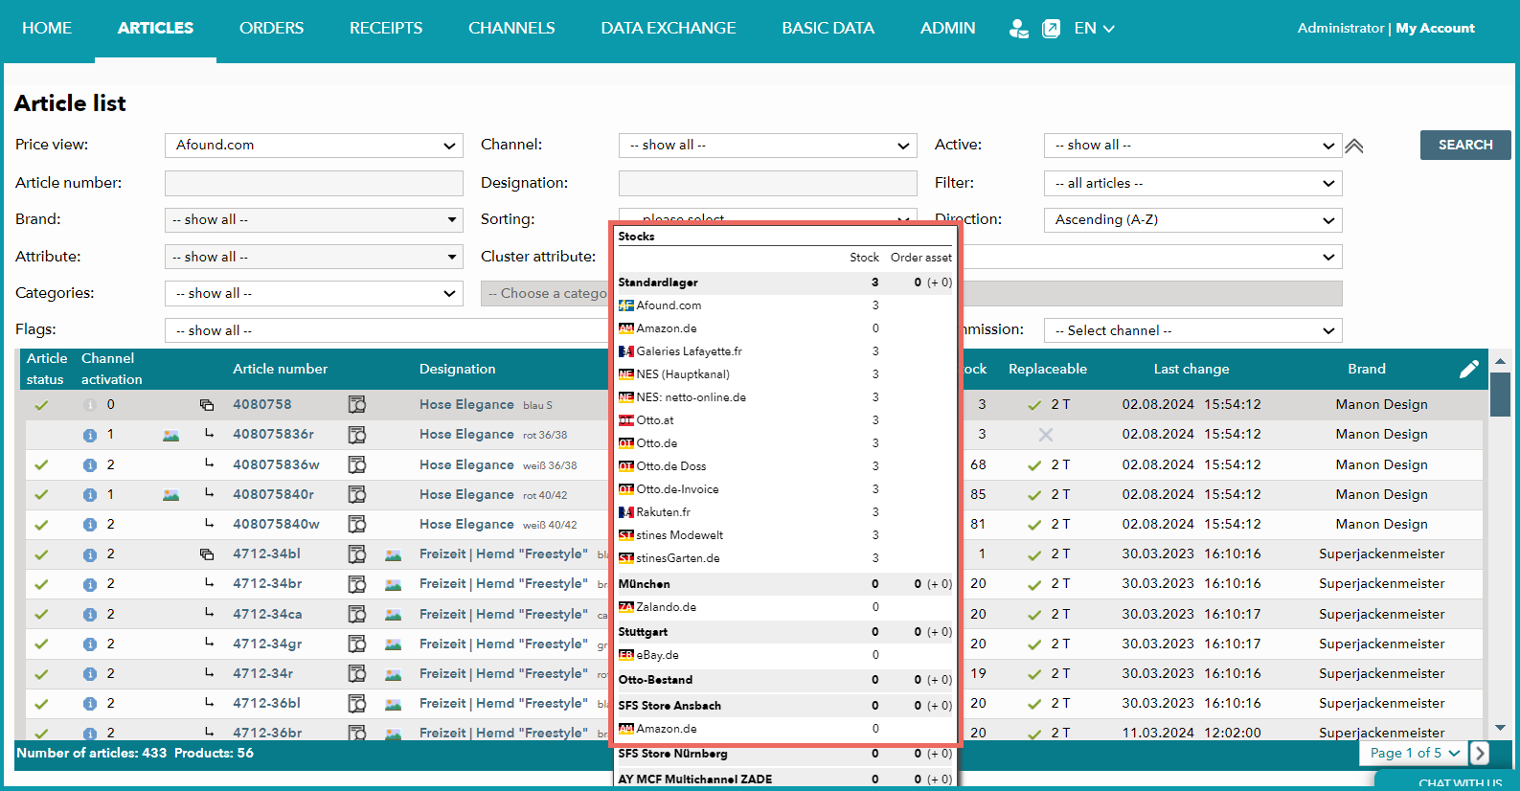
Task: Click info icon in row 408075836w
Action: 90,465
